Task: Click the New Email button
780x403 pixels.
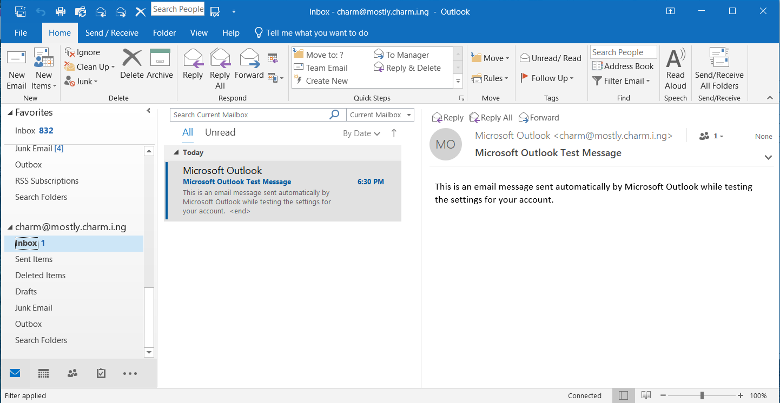Action: pyautogui.click(x=16, y=70)
